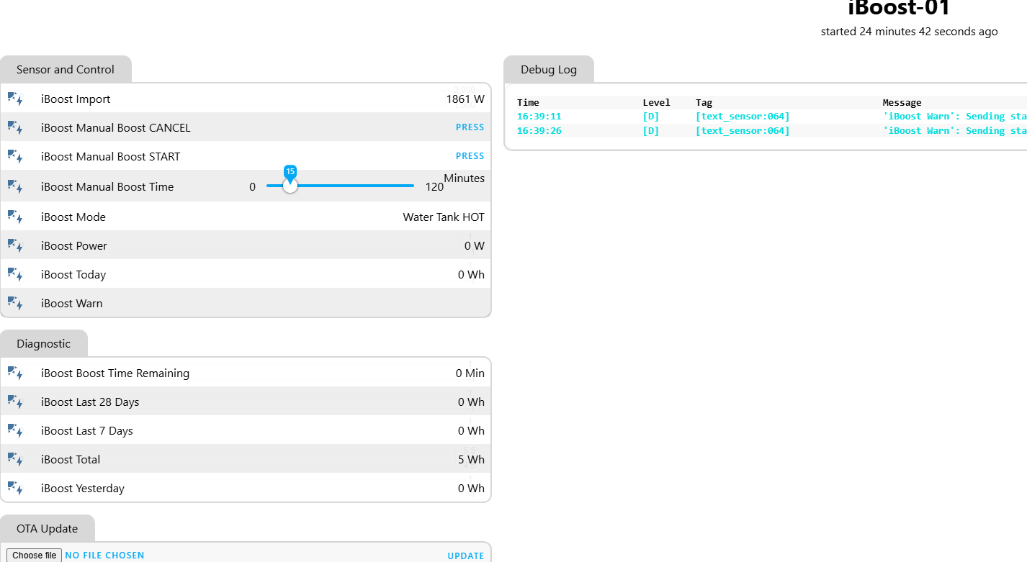The height and width of the screenshot is (562, 1027).
Task: Click the Choose file button
Action: tap(35, 556)
